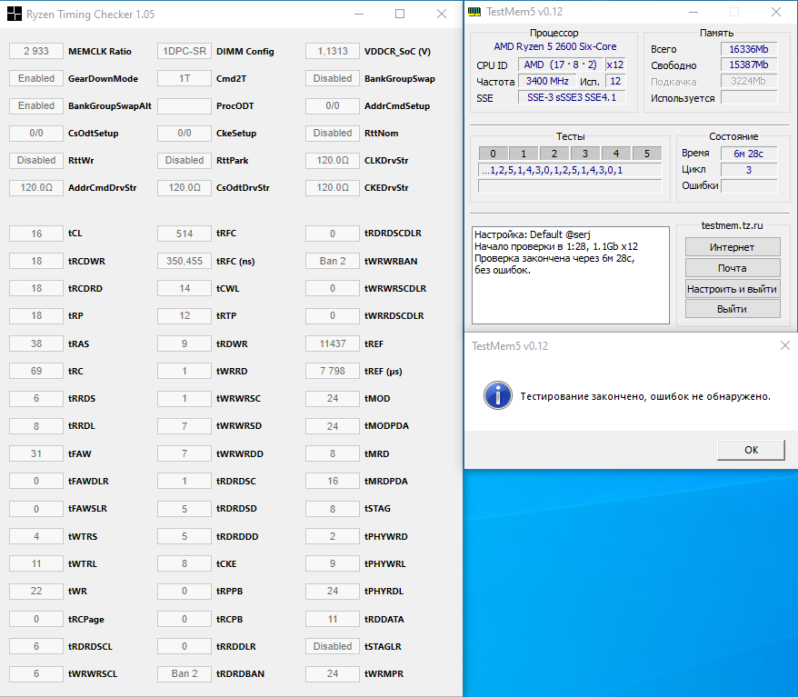Click the RttNom Disabled field
Screen dimensions: 798x697
point(333,133)
